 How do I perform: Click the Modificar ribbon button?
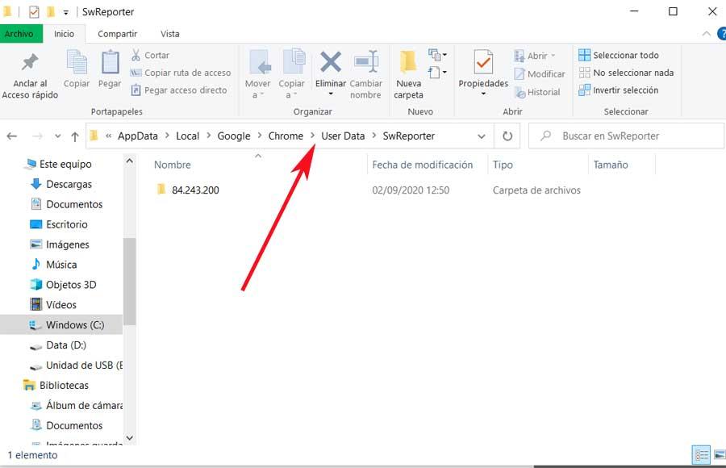point(540,74)
